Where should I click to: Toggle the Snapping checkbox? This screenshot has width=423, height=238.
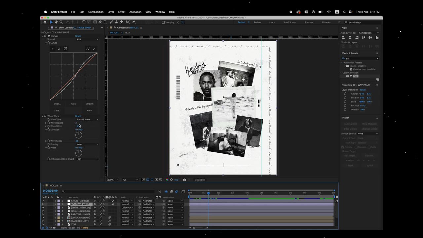[x=163, y=22]
